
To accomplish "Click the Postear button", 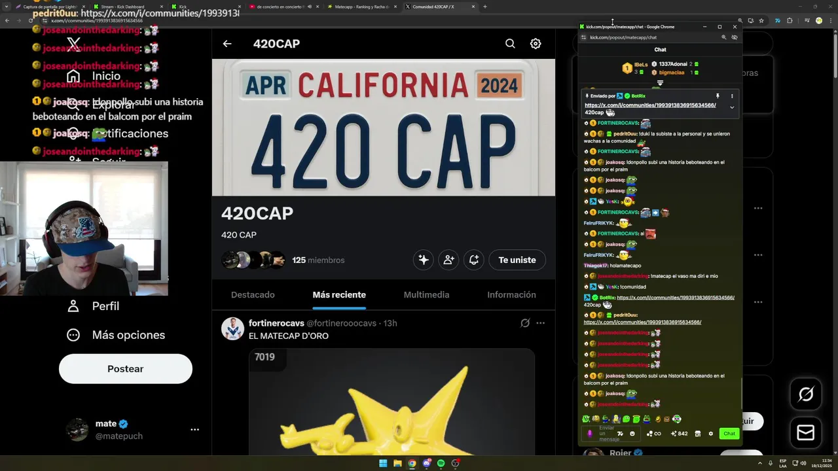I will [x=126, y=369].
